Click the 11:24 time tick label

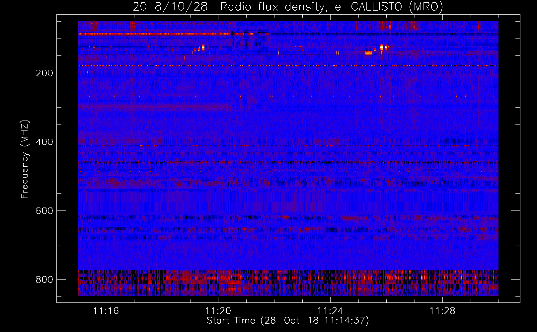pos(330,311)
